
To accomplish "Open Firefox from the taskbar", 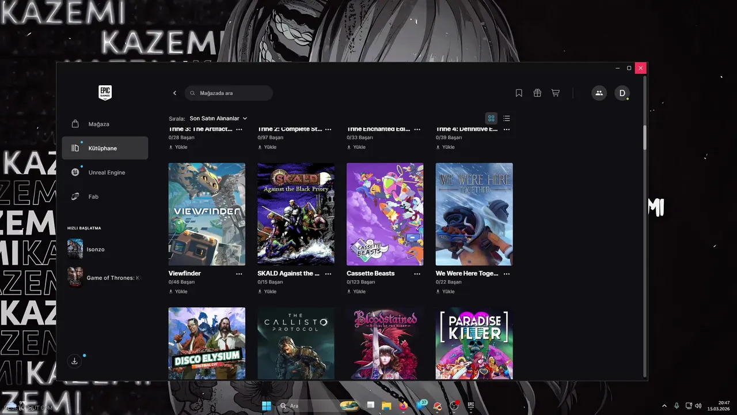I will tap(403, 406).
